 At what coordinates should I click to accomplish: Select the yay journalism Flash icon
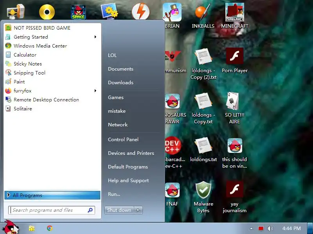(x=234, y=189)
